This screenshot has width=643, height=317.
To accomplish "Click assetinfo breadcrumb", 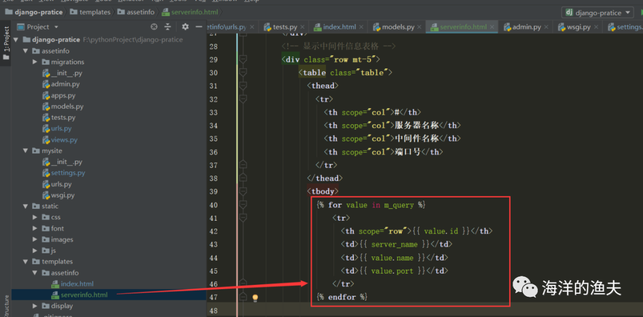I will 136,12.
